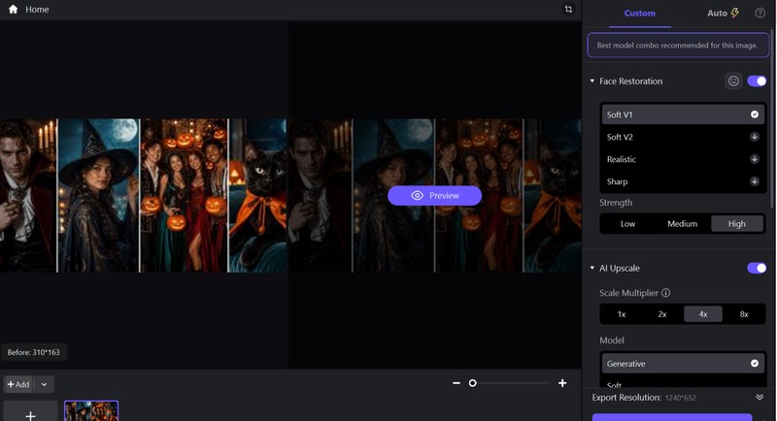Image resolution: width=777 pixels, height=421 pixels.
Task: Collapse the Face Restoration section arrow
Action: pyautogui.click(x=592, y=81)
